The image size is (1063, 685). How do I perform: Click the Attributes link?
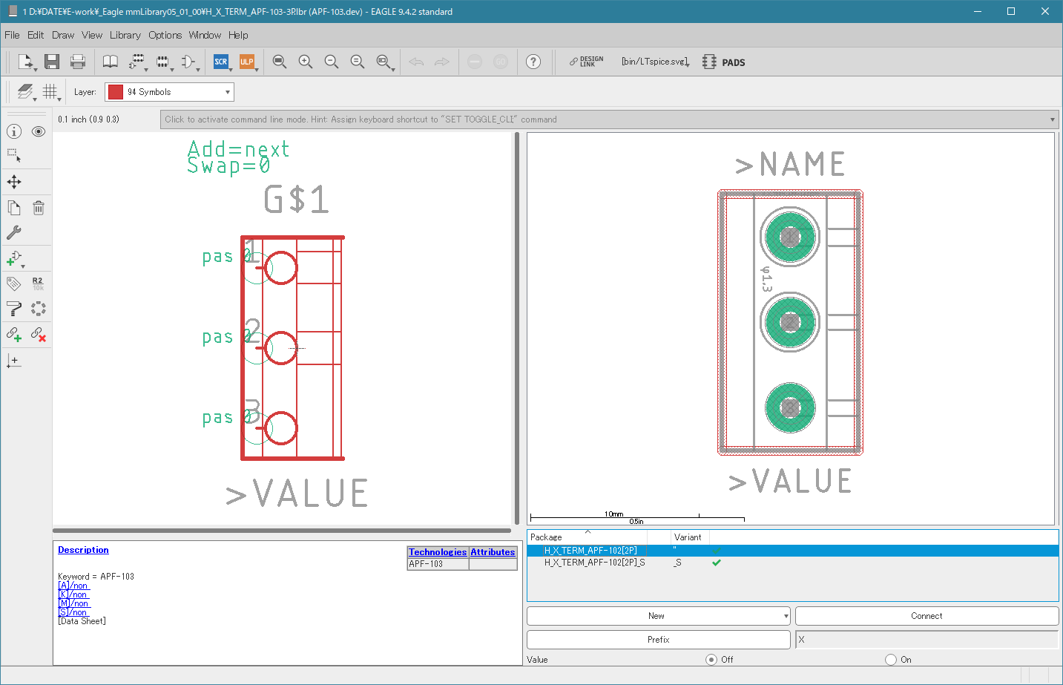pyautogui.click(x=493, y=552)
